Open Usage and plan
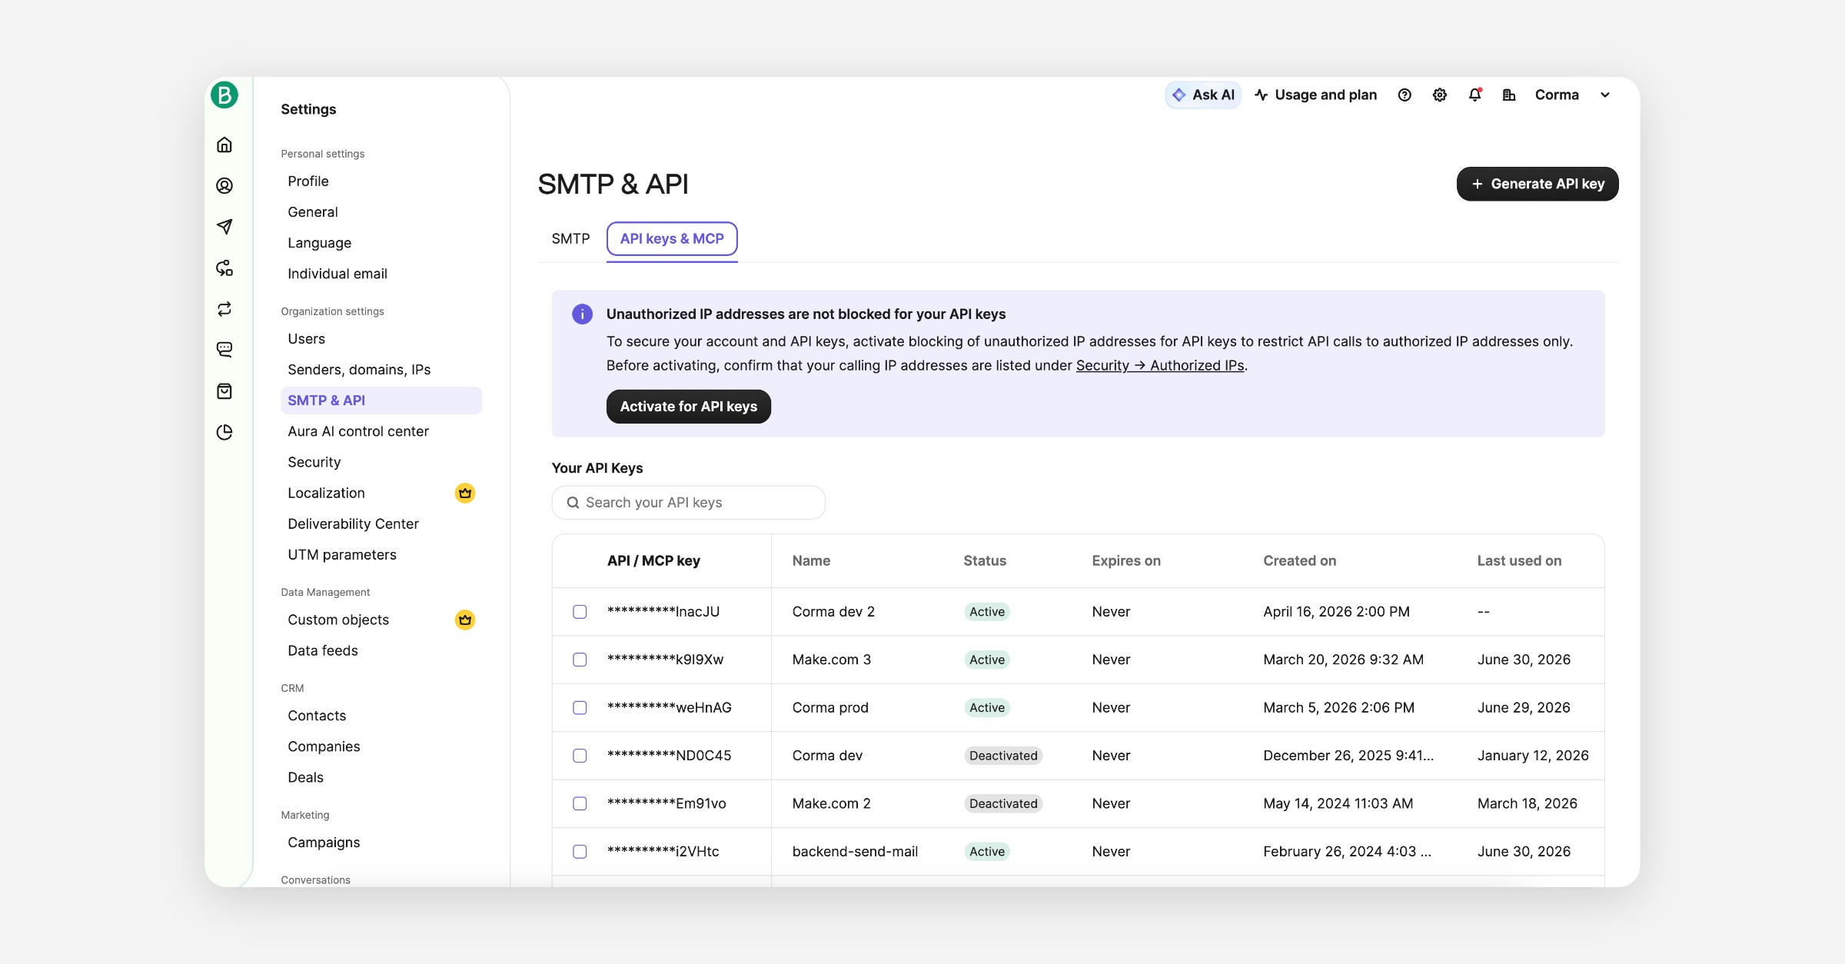Image resolution: width=1845 pixels, height=964 pixels. coord(1315,95)
